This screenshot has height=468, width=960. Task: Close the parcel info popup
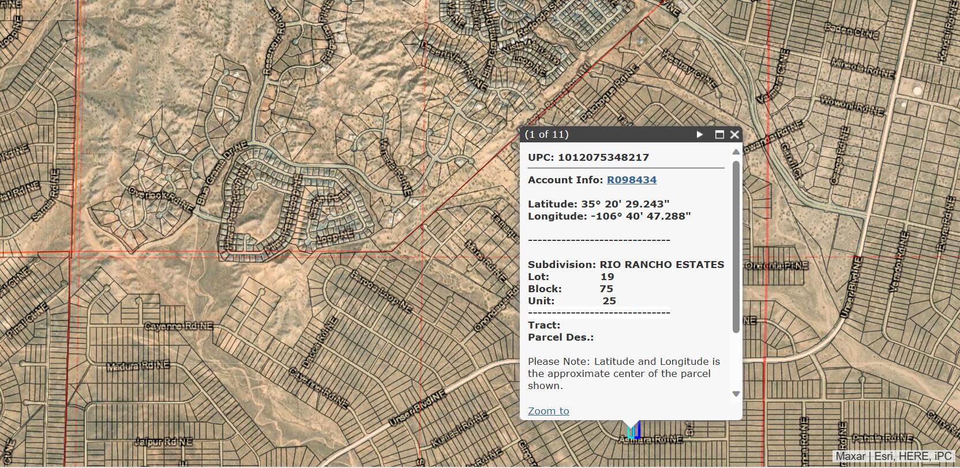pos(734,134)
